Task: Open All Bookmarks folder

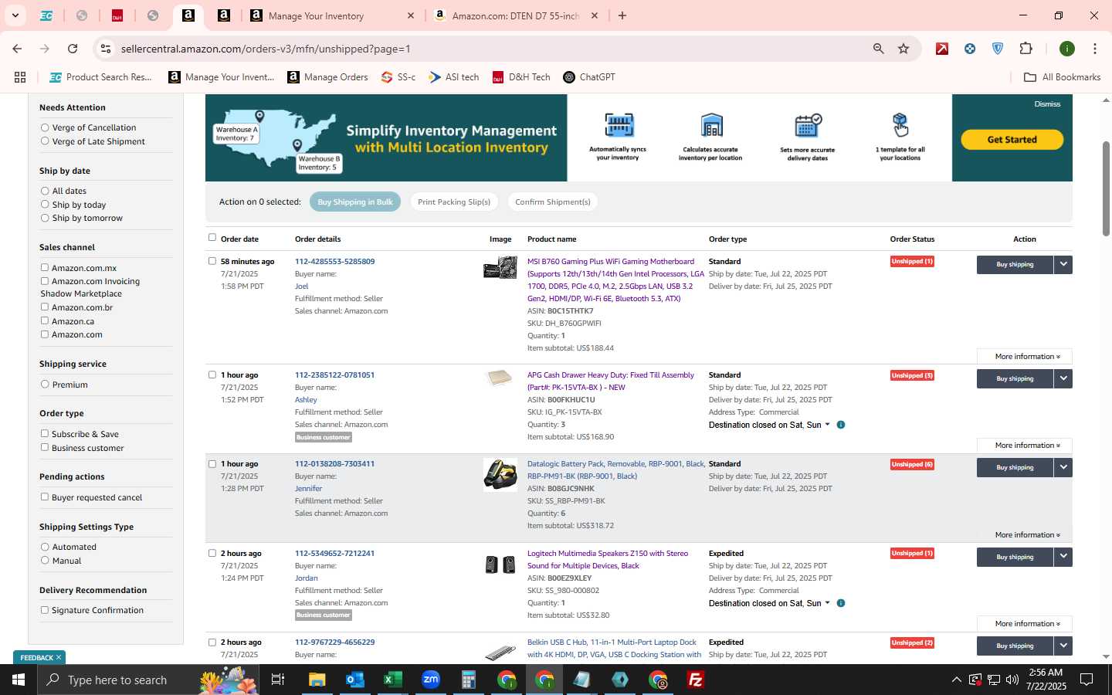Action: [1062, 77]
